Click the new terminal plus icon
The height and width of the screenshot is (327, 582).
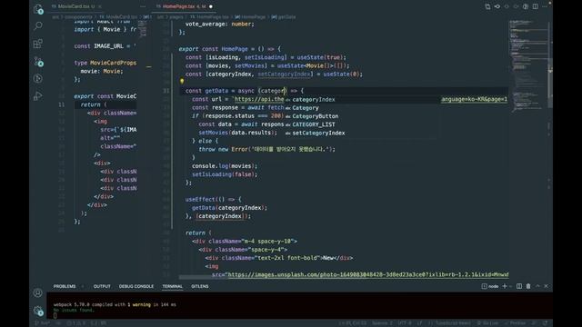(x=505, y=286)
